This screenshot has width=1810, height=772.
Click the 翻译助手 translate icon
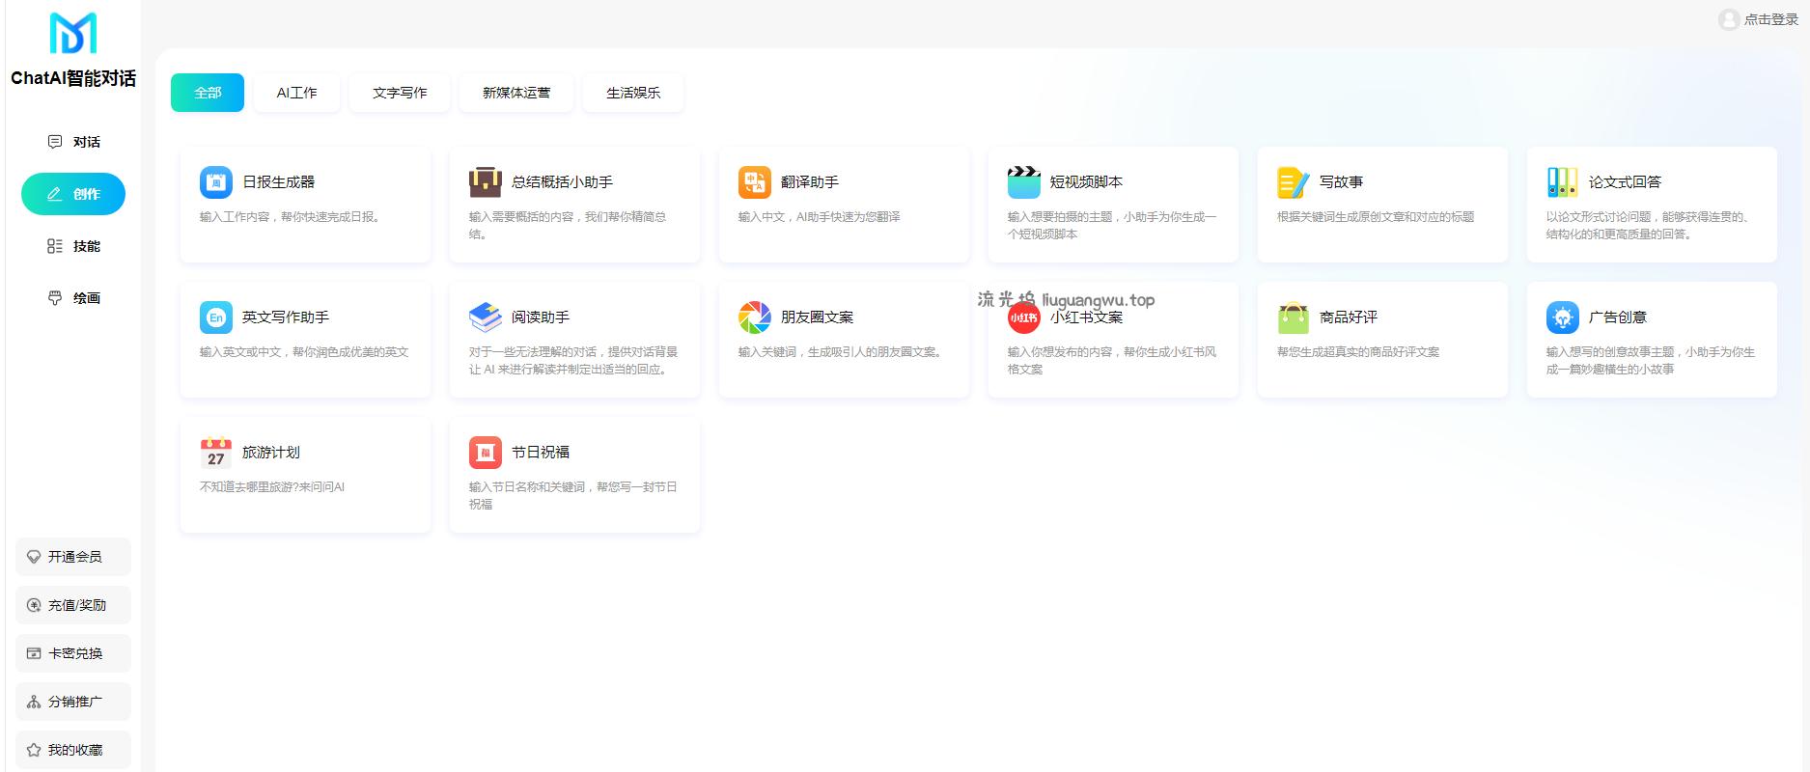[755, 181]
